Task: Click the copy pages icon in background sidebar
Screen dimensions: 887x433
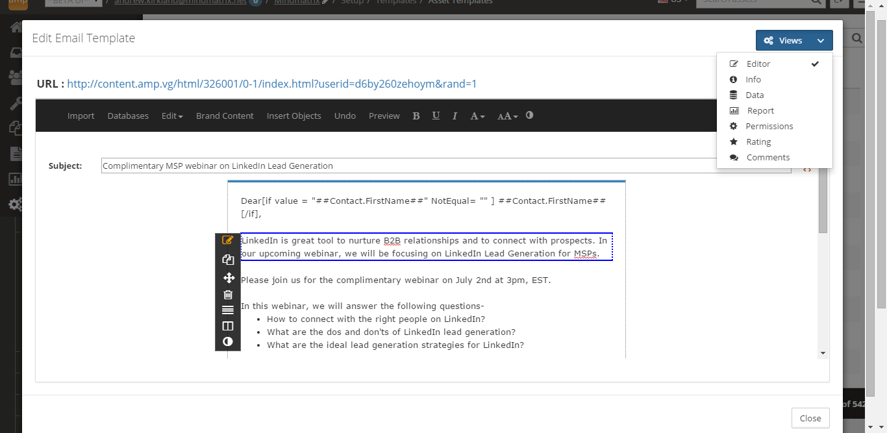Action: (x=16, y=128)
